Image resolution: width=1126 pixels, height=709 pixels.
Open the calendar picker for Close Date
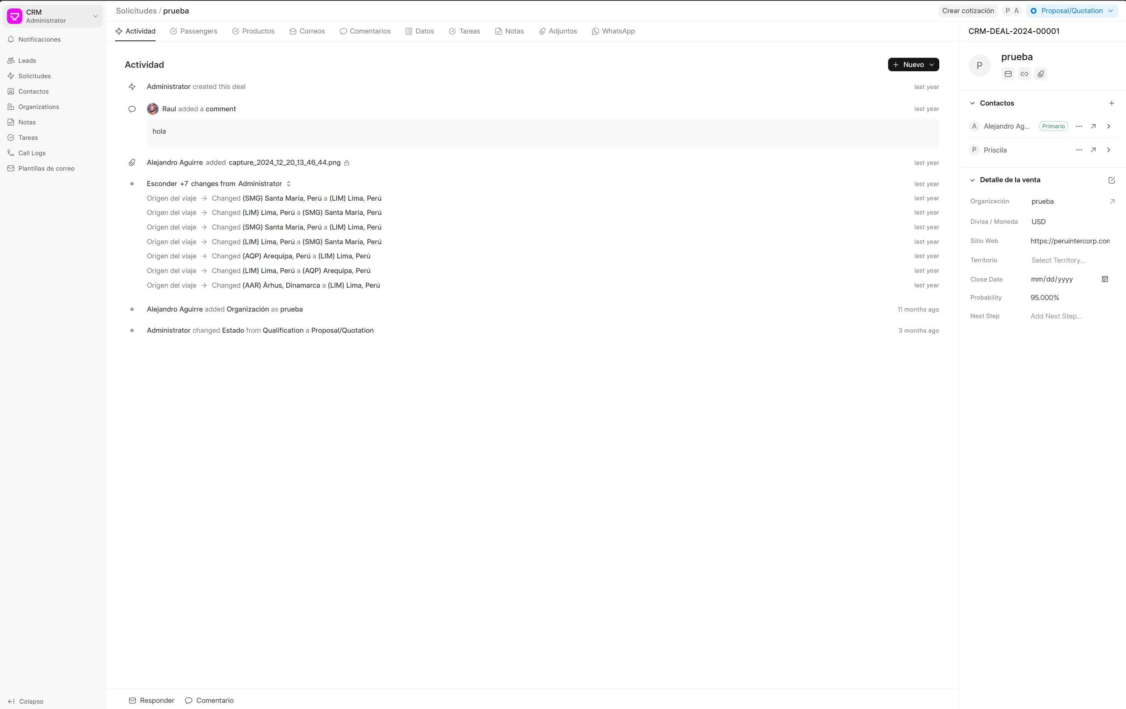coord(1105,279)
